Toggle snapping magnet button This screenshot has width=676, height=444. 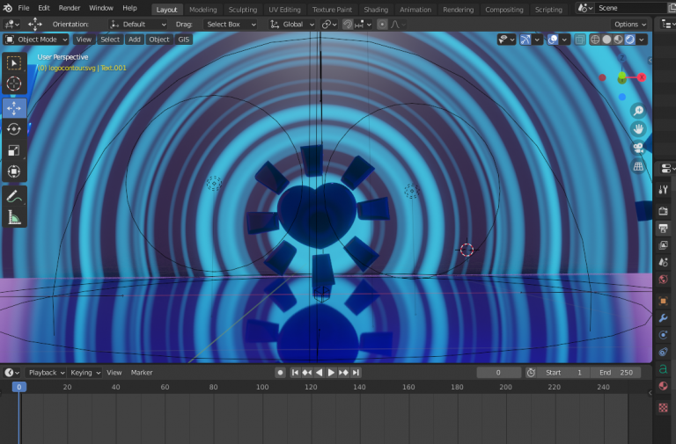point(348,25)
